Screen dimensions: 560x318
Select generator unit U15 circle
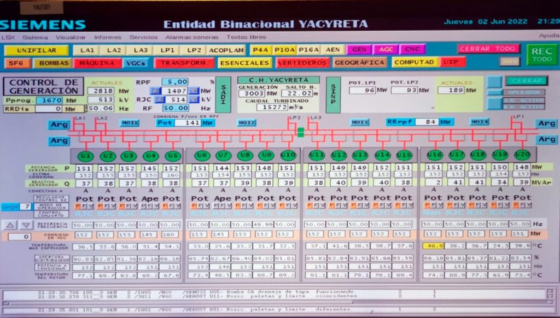(404, 155)
